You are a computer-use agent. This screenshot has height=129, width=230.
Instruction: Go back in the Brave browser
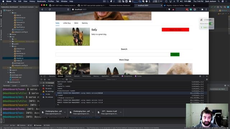tap(42, 9)
